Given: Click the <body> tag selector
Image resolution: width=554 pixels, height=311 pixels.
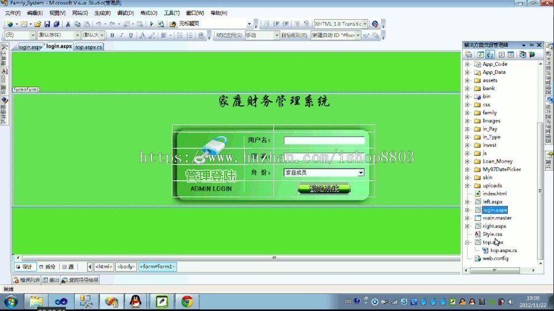Looking at the screenshot, I should point(126,267).
